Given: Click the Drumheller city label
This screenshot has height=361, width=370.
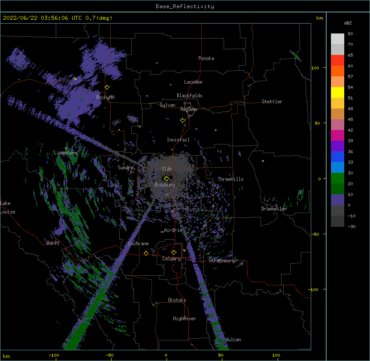Looking at the screenshot, I should [x=274, y=209].
